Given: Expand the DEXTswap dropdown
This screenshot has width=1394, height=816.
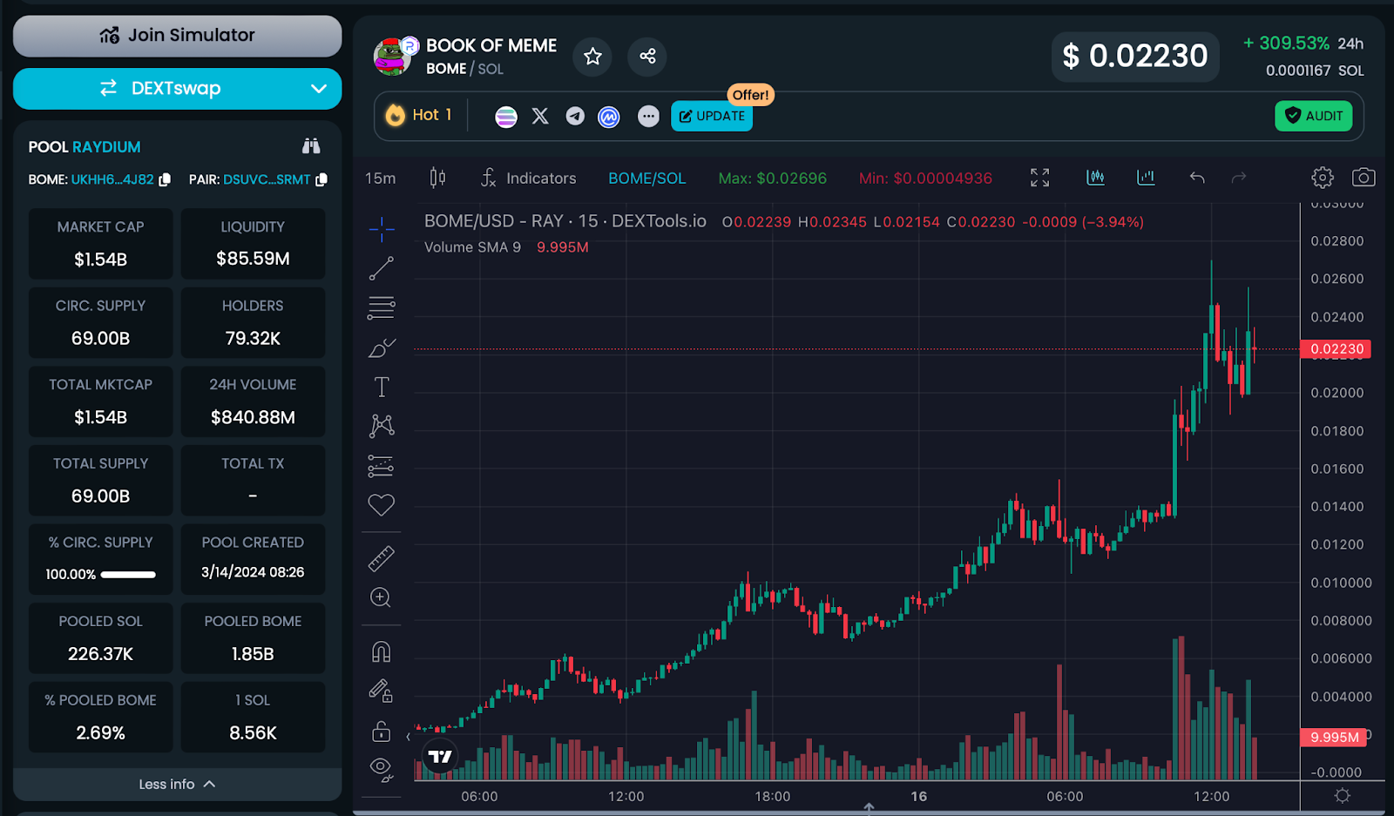Looking at the screenshot, I should (319, 89).
